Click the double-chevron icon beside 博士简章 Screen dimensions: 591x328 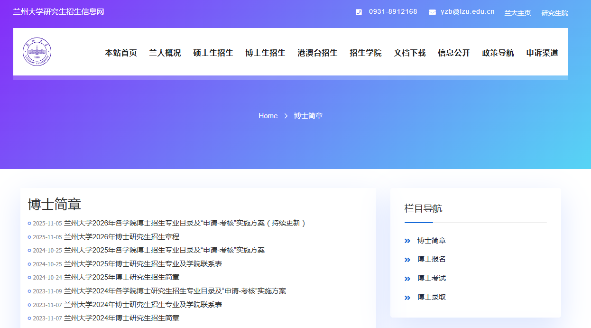pyautogui.click(x=407, y=241)
